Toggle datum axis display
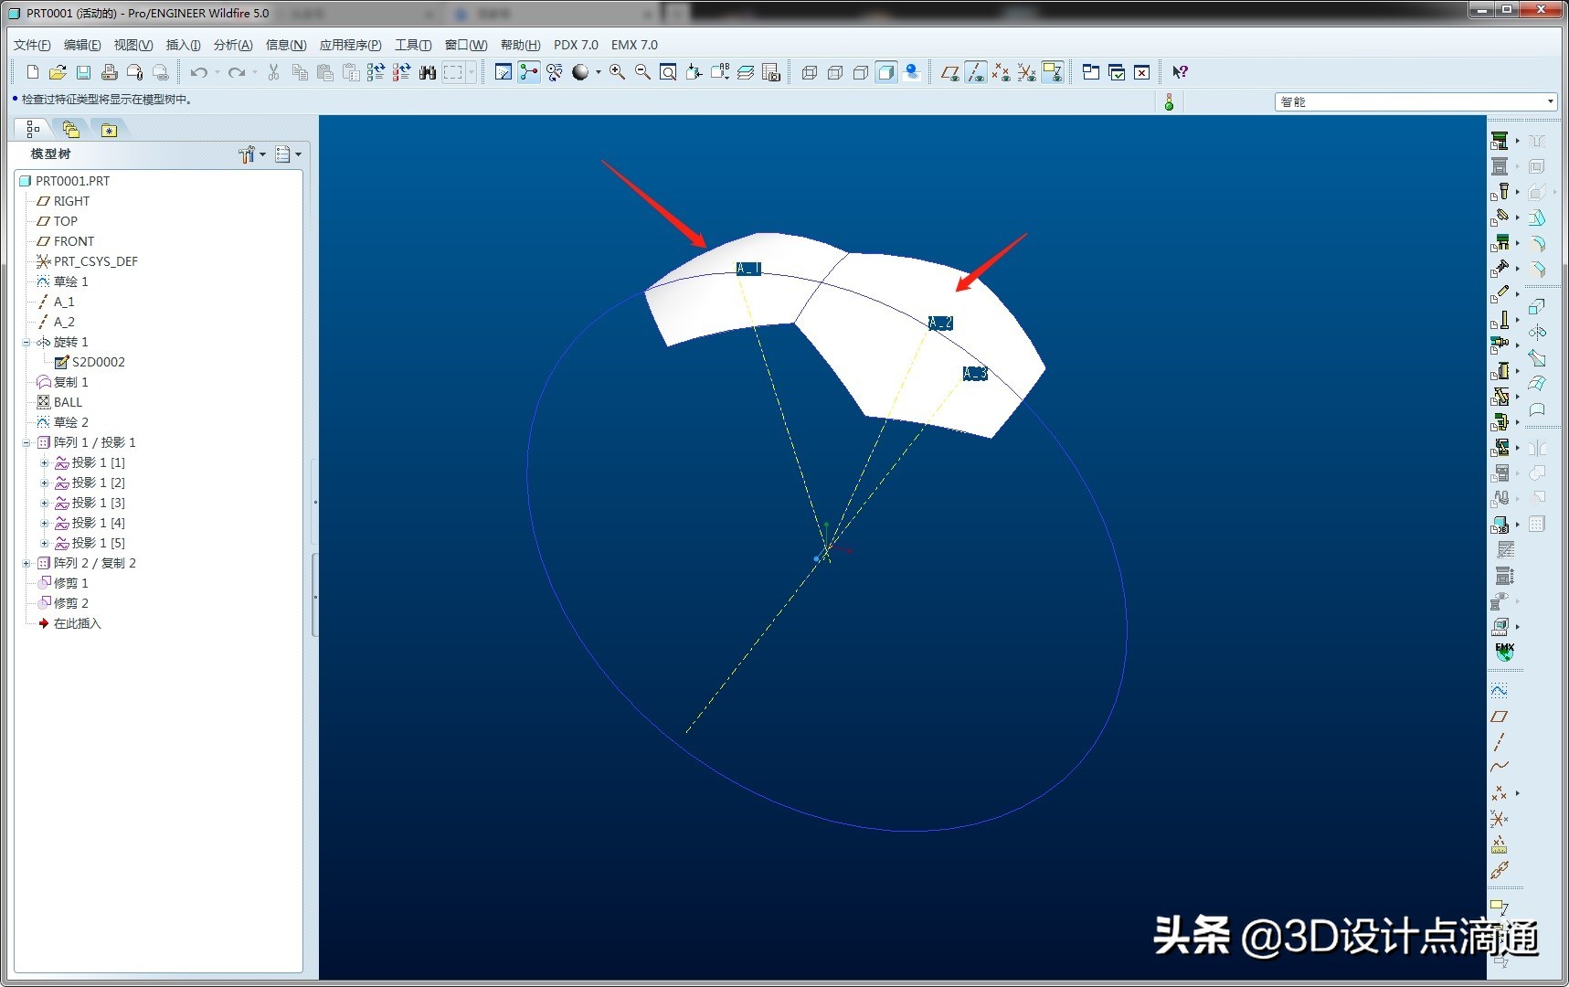 pyautogui.click(x=976, y=71)
